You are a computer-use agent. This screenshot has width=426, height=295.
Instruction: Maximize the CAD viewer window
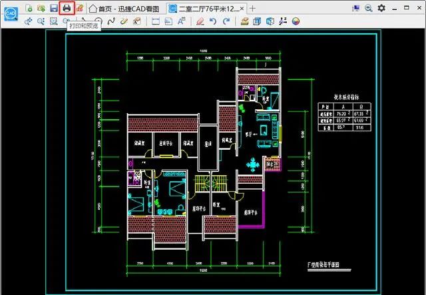tap(407, 8)
